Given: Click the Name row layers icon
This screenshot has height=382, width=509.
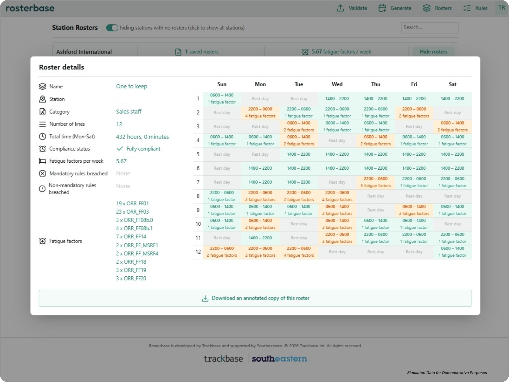Looking at the screenshot, I should [x=43, y=87].
